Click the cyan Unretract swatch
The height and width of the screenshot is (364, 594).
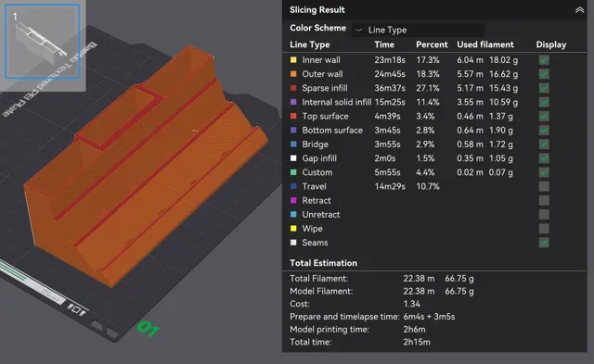[293, 214]
